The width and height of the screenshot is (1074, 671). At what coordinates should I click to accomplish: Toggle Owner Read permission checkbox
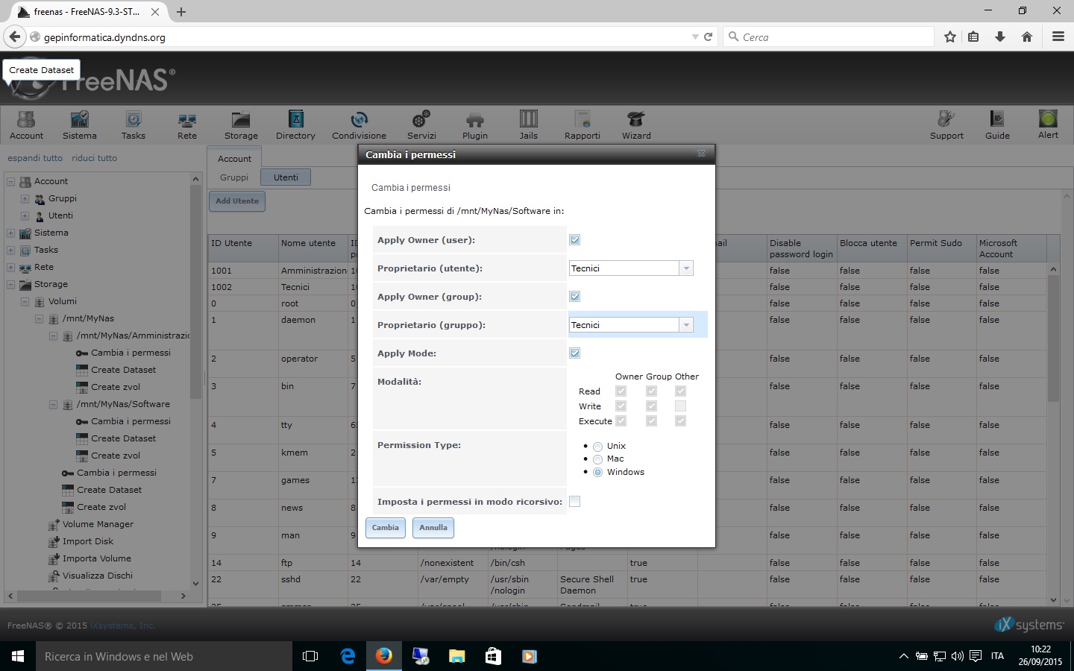click(621, 391)
